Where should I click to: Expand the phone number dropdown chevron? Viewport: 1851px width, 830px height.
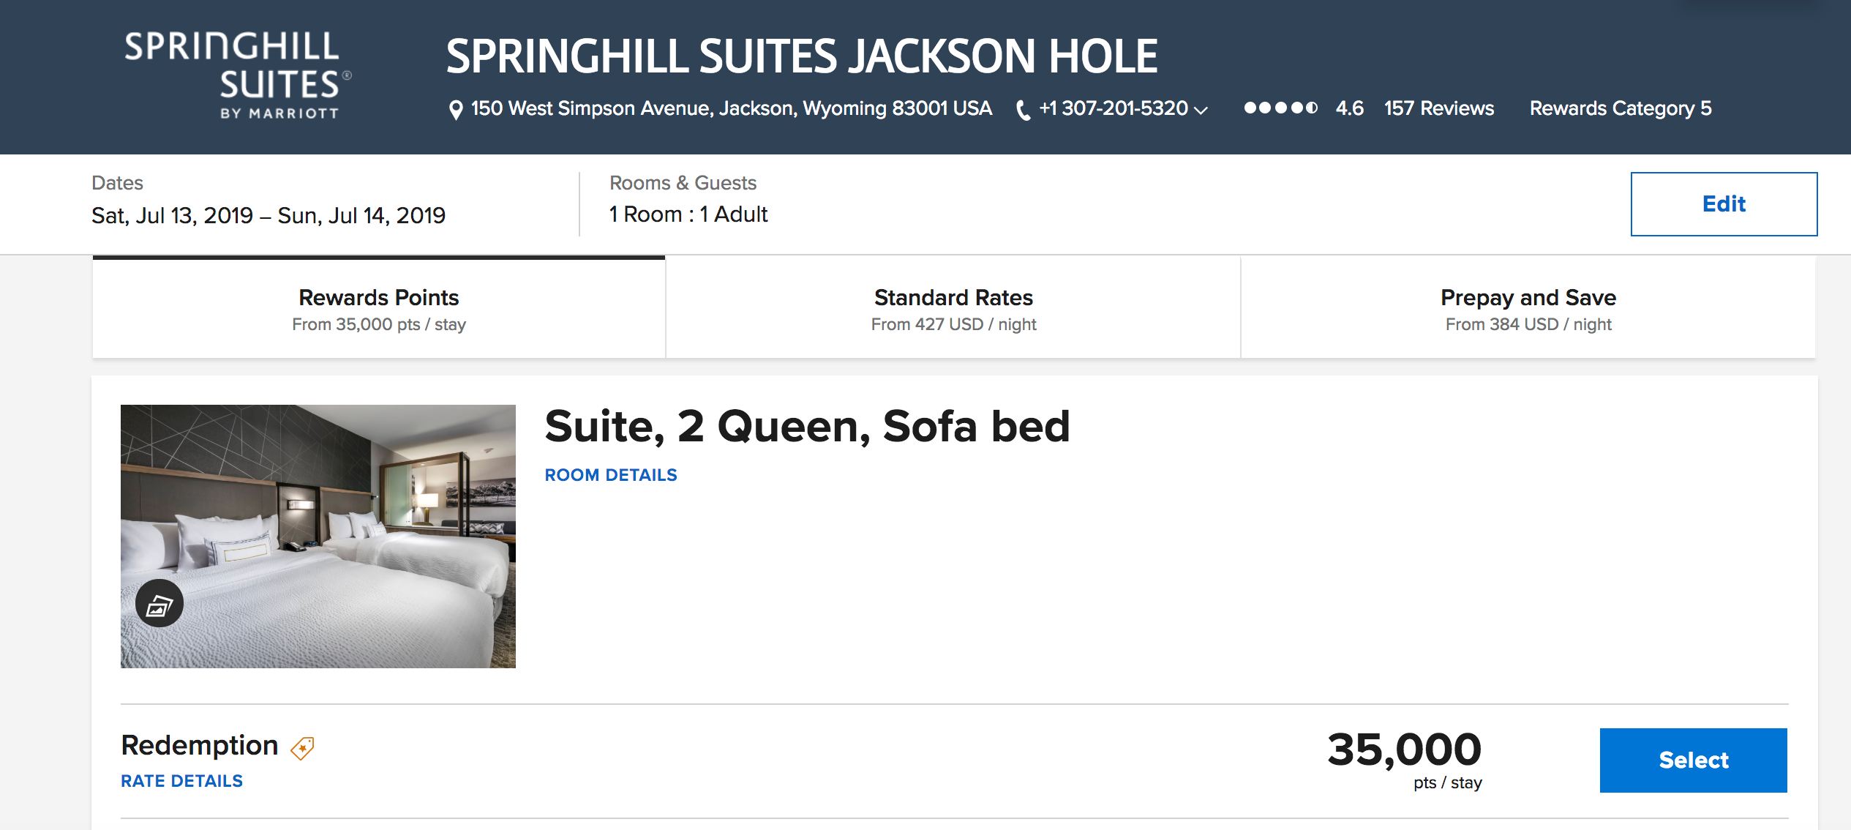coord(1201,110)
